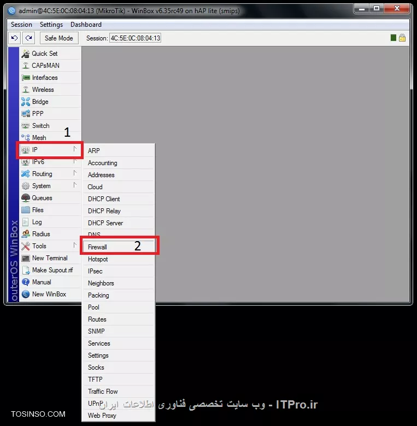
Task: Expand the System submenu arrow
Action: click(75, 185)
